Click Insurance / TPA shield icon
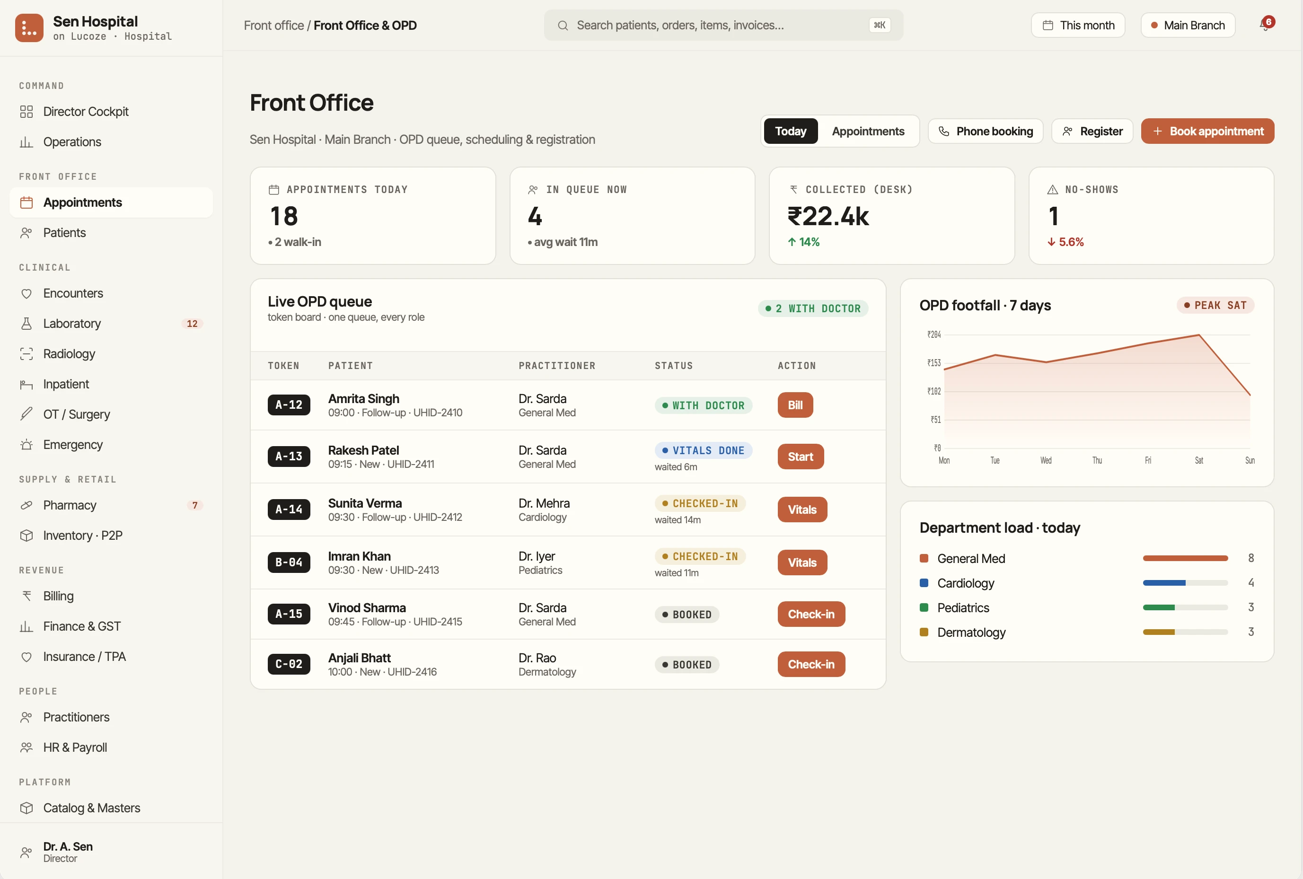1303x879 pixels. click(26, 657)
